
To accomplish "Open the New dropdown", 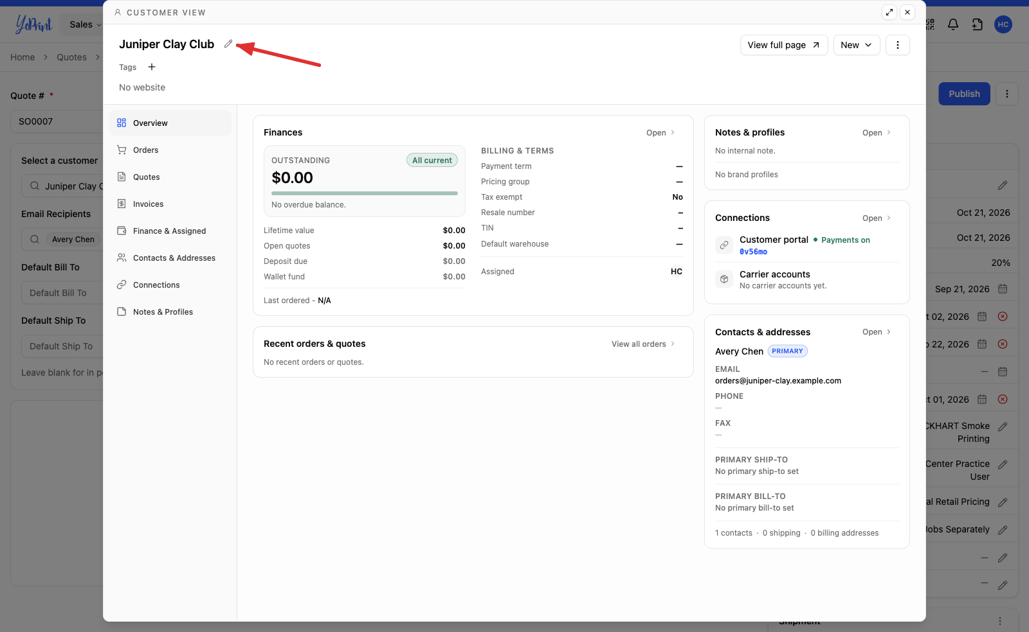I will [857, 45].
